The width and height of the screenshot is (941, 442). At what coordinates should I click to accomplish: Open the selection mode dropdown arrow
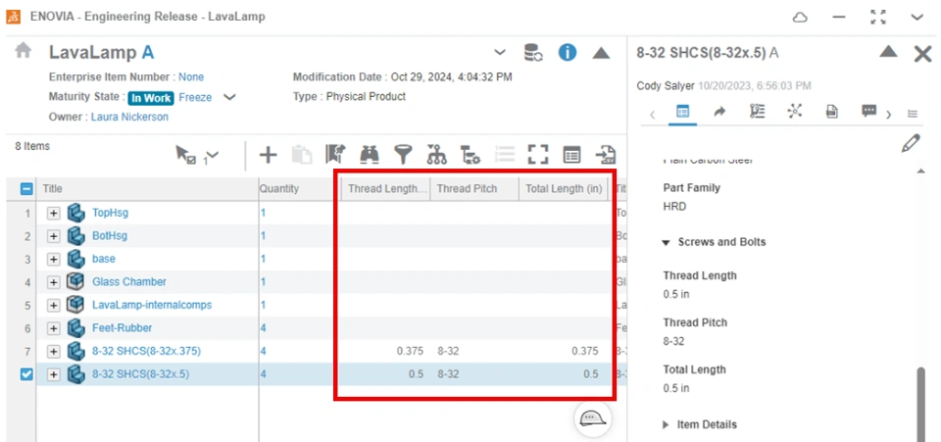click(x=212, y=155)
